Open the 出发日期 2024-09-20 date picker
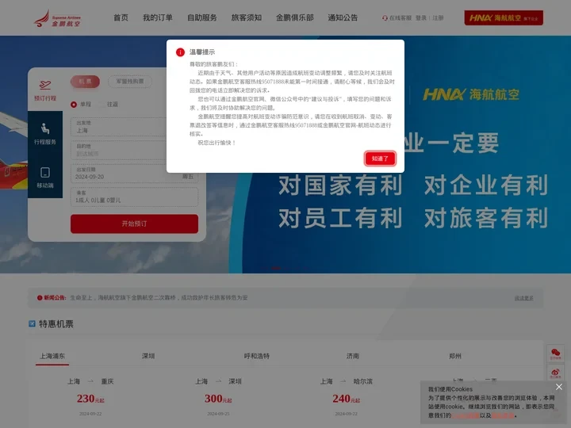 coord(134,174)
